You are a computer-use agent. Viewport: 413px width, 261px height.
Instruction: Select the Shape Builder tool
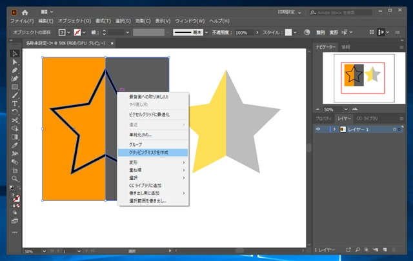point(15,129)
